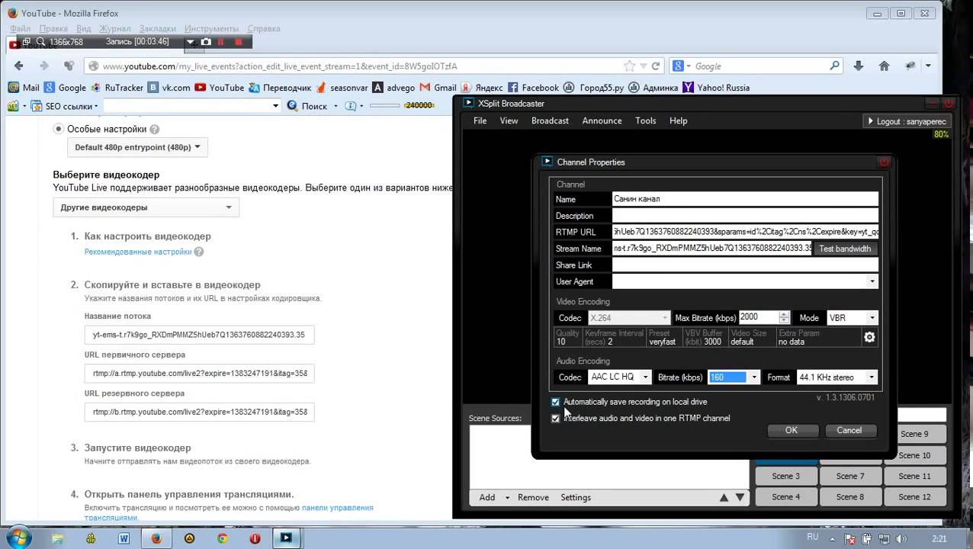
Task: Reload the YouTube page
Action: (655, 66)
